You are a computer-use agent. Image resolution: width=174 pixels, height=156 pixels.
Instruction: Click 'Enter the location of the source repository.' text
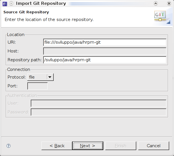point(49,20)
